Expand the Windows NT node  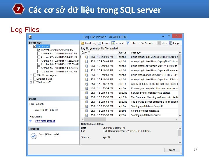point(31,82)
